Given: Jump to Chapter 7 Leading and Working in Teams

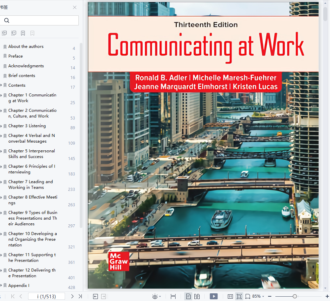Looking at the screenshot, I should tap(30, 184).
